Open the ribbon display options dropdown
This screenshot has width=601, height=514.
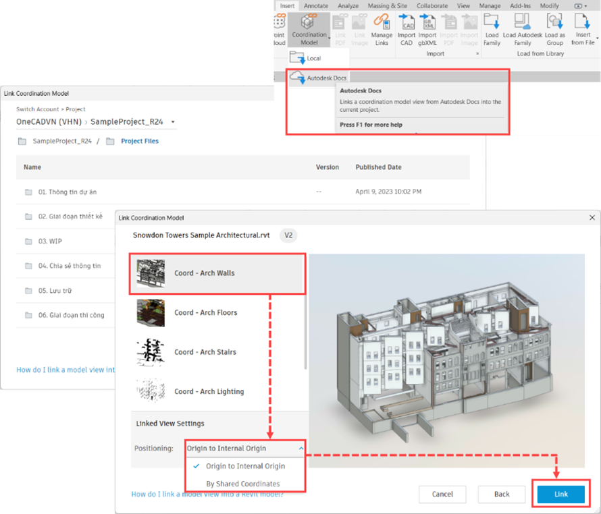pos(581,6)
